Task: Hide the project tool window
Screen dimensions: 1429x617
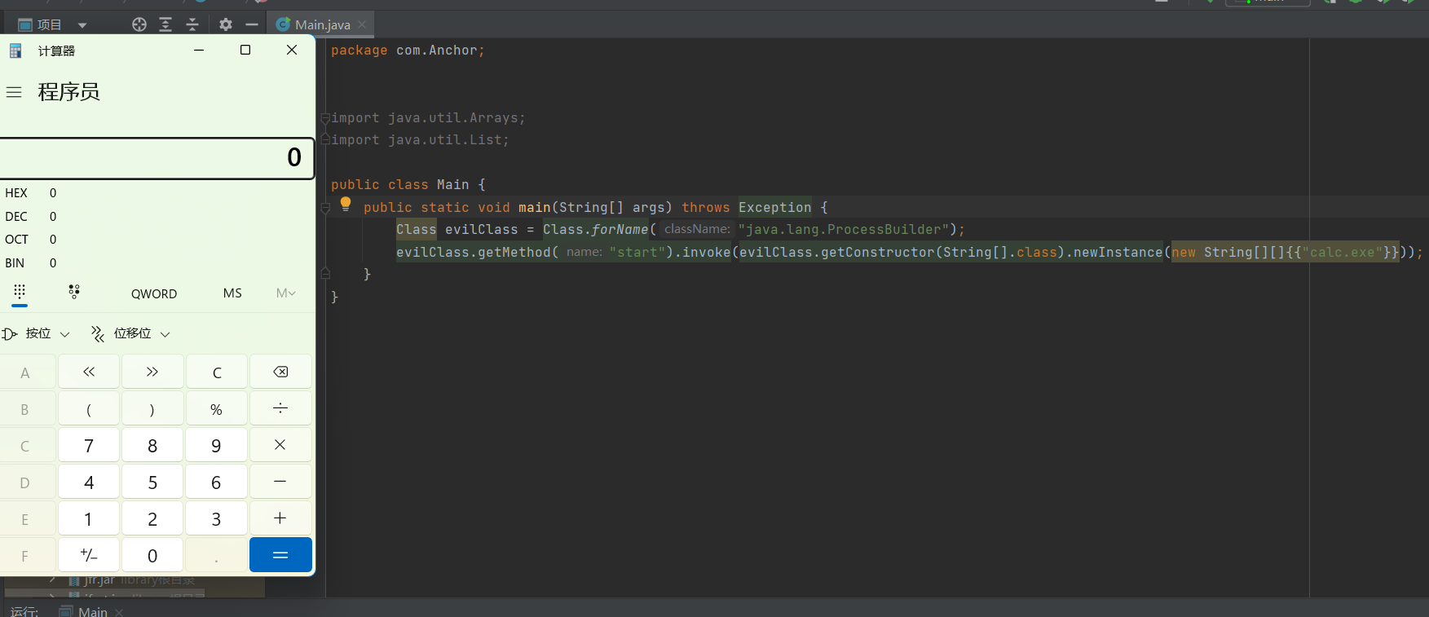Action: [x=252, y=24]
